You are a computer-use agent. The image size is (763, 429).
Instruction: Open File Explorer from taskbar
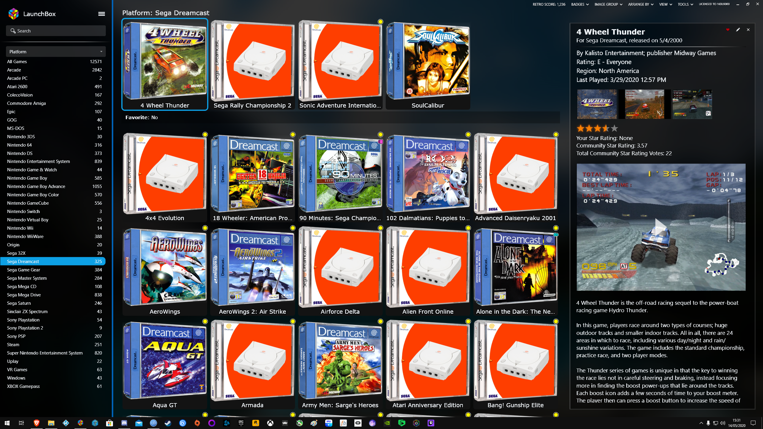51,423
